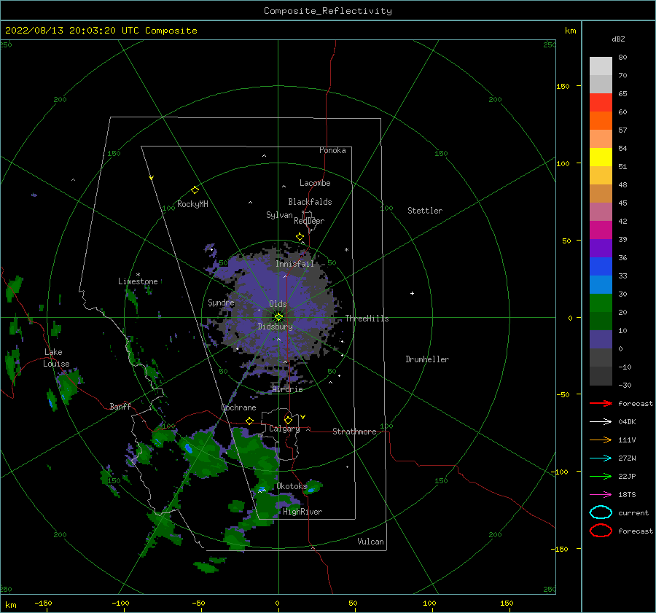Select the Limestone label

[138, 281]
